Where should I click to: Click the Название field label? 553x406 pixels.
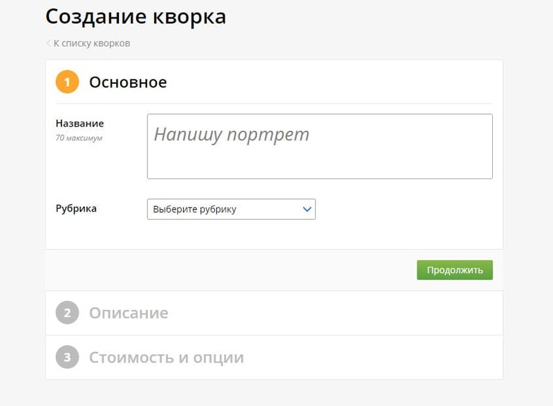tap(79, 123)
